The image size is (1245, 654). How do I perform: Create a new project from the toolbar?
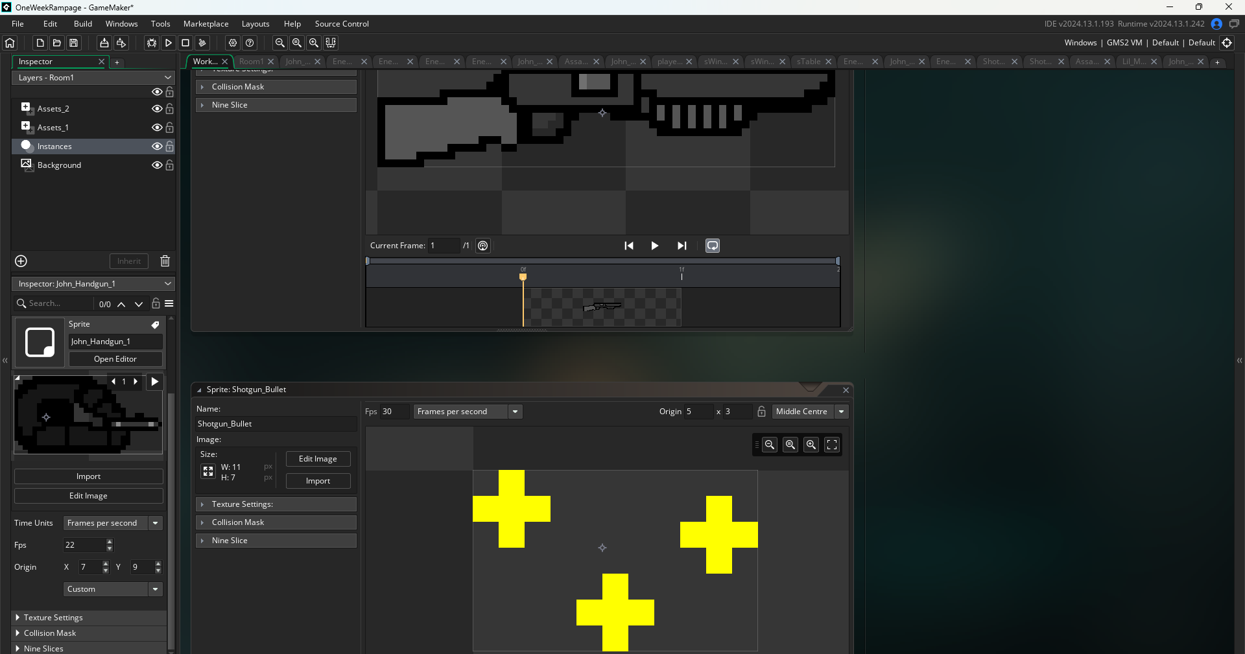pos(40,43)
